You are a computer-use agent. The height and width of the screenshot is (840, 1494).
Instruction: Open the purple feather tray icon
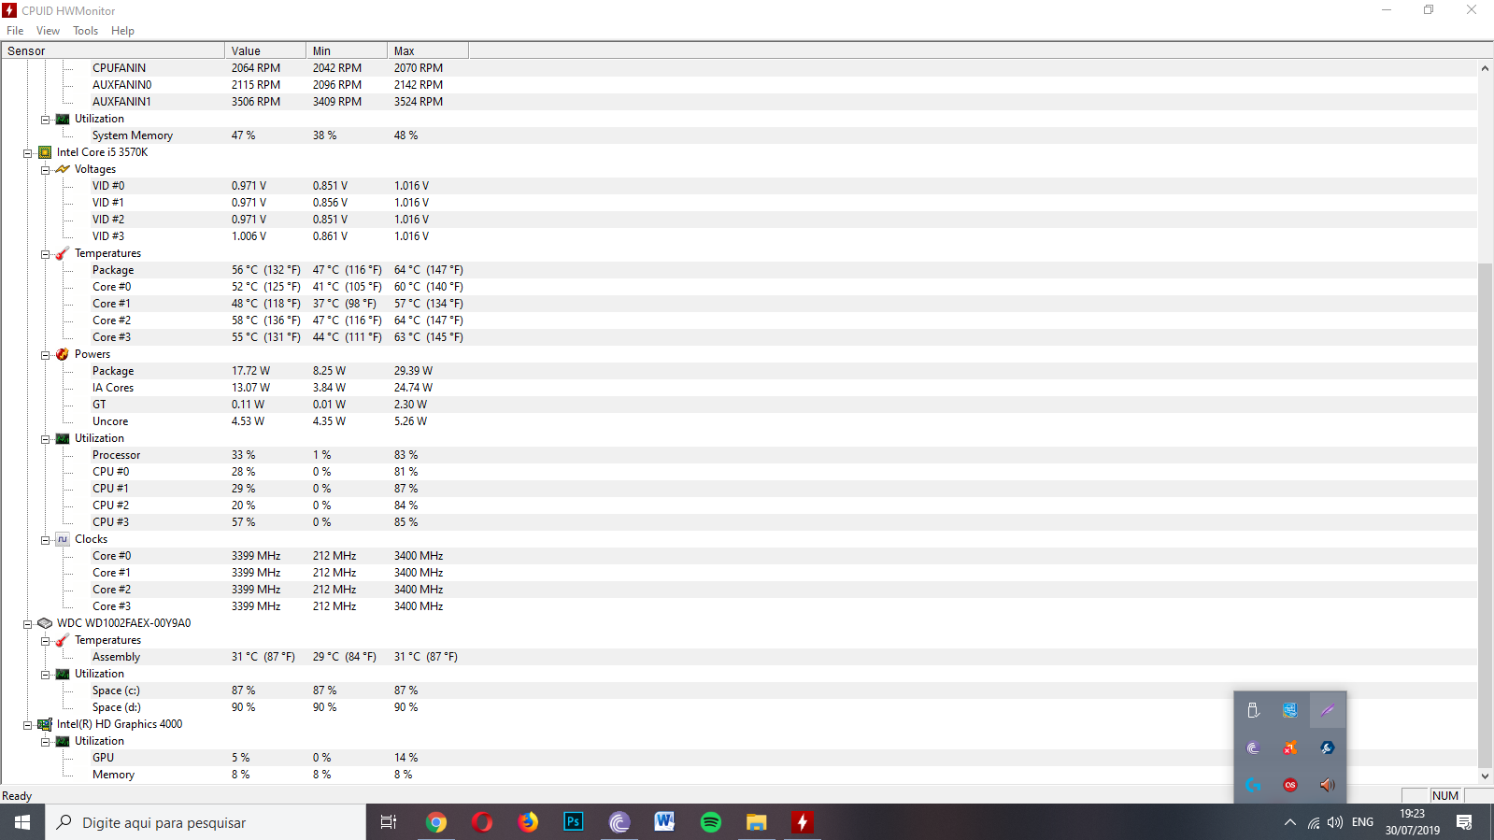click(1328, 711)
